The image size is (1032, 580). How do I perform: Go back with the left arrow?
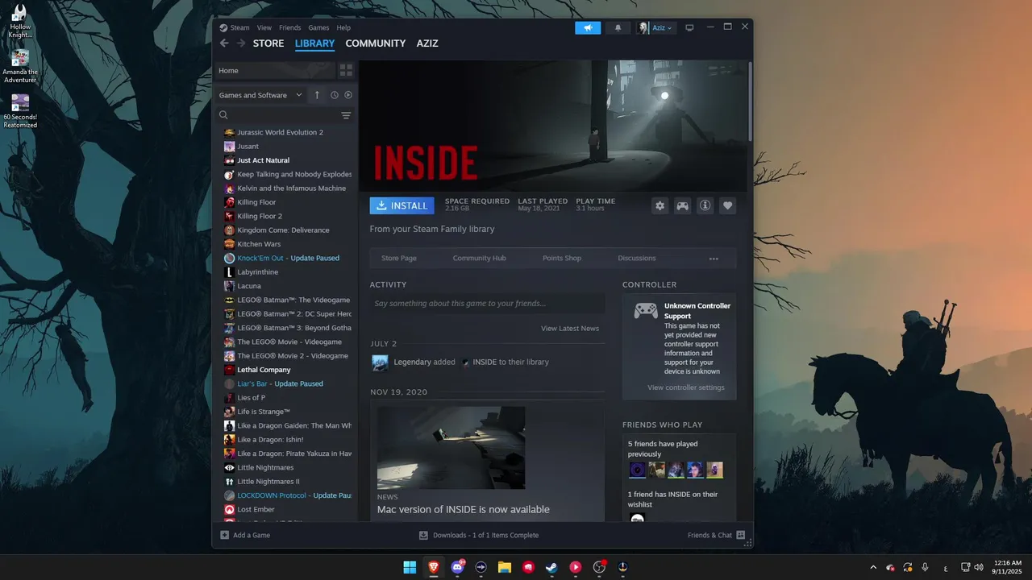[x=224, y=43]
